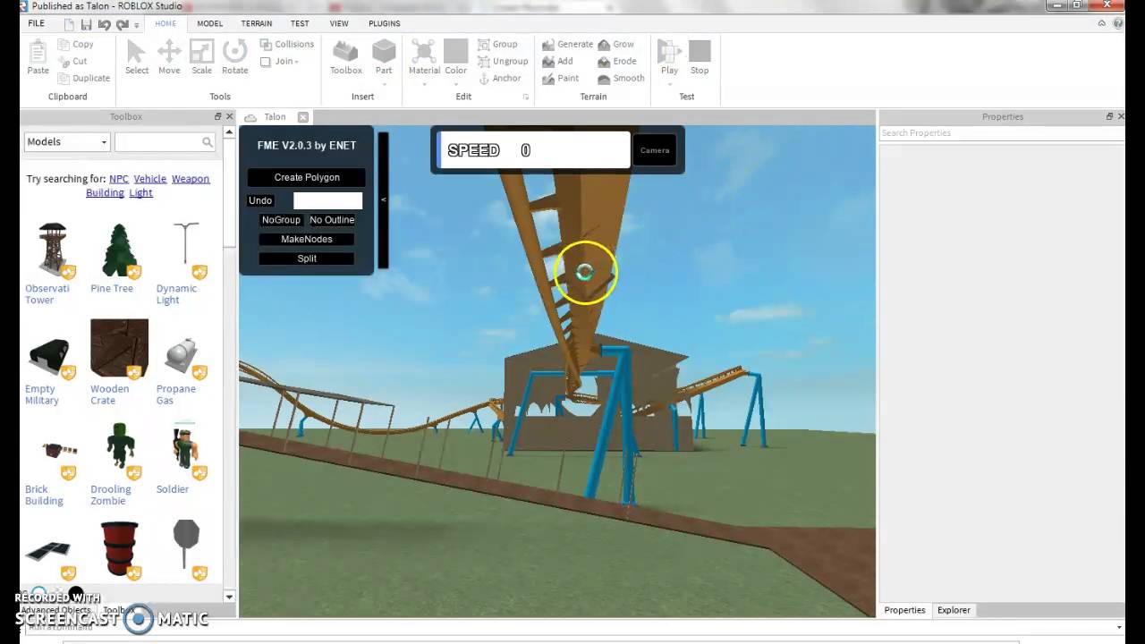Follow the Weapon search suggestion link
This screenshot has height=644, width=1145.
pyautogui.click(x=191, y=179)
